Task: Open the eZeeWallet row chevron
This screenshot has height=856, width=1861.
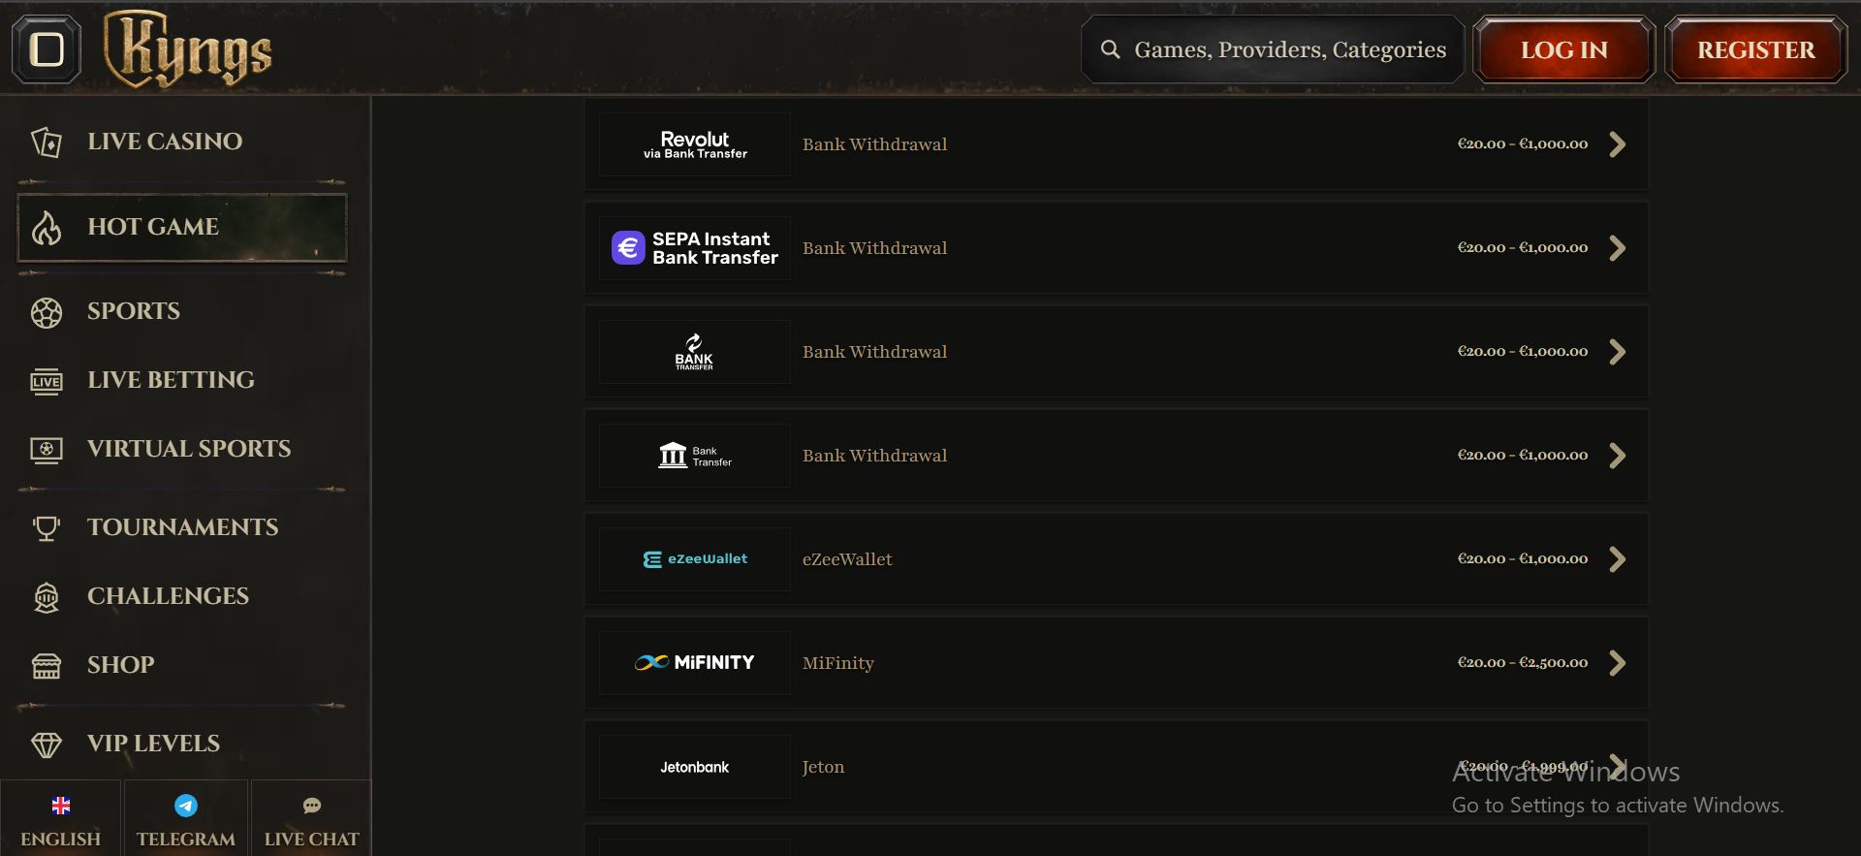Action: pyautogui.click(x=1617, y=559)
